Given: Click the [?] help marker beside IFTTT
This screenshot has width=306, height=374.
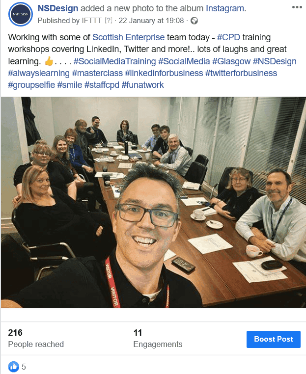Looking at the screenshot, I should coord(109,21).
